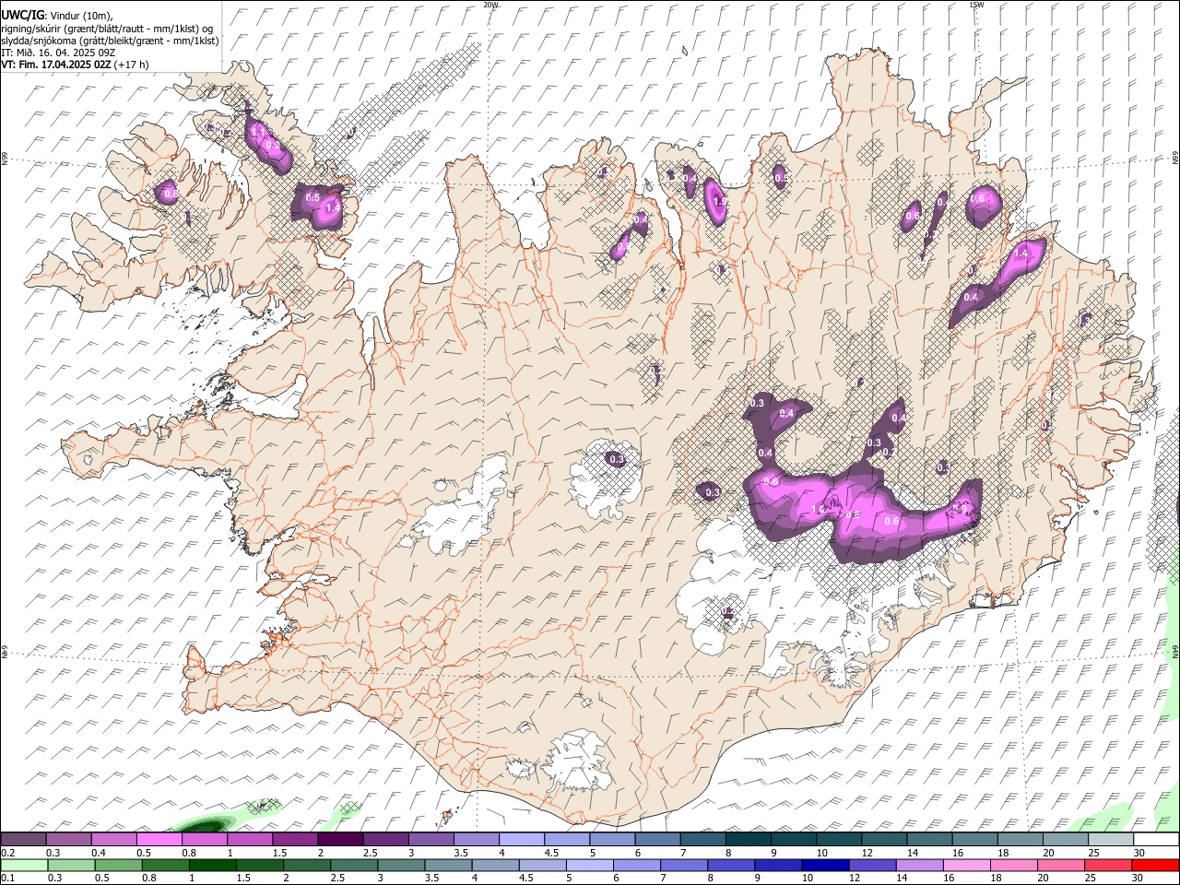Click the 'UWC/IG' title text
The image size is (1180, 885).
tap(21, 15)
